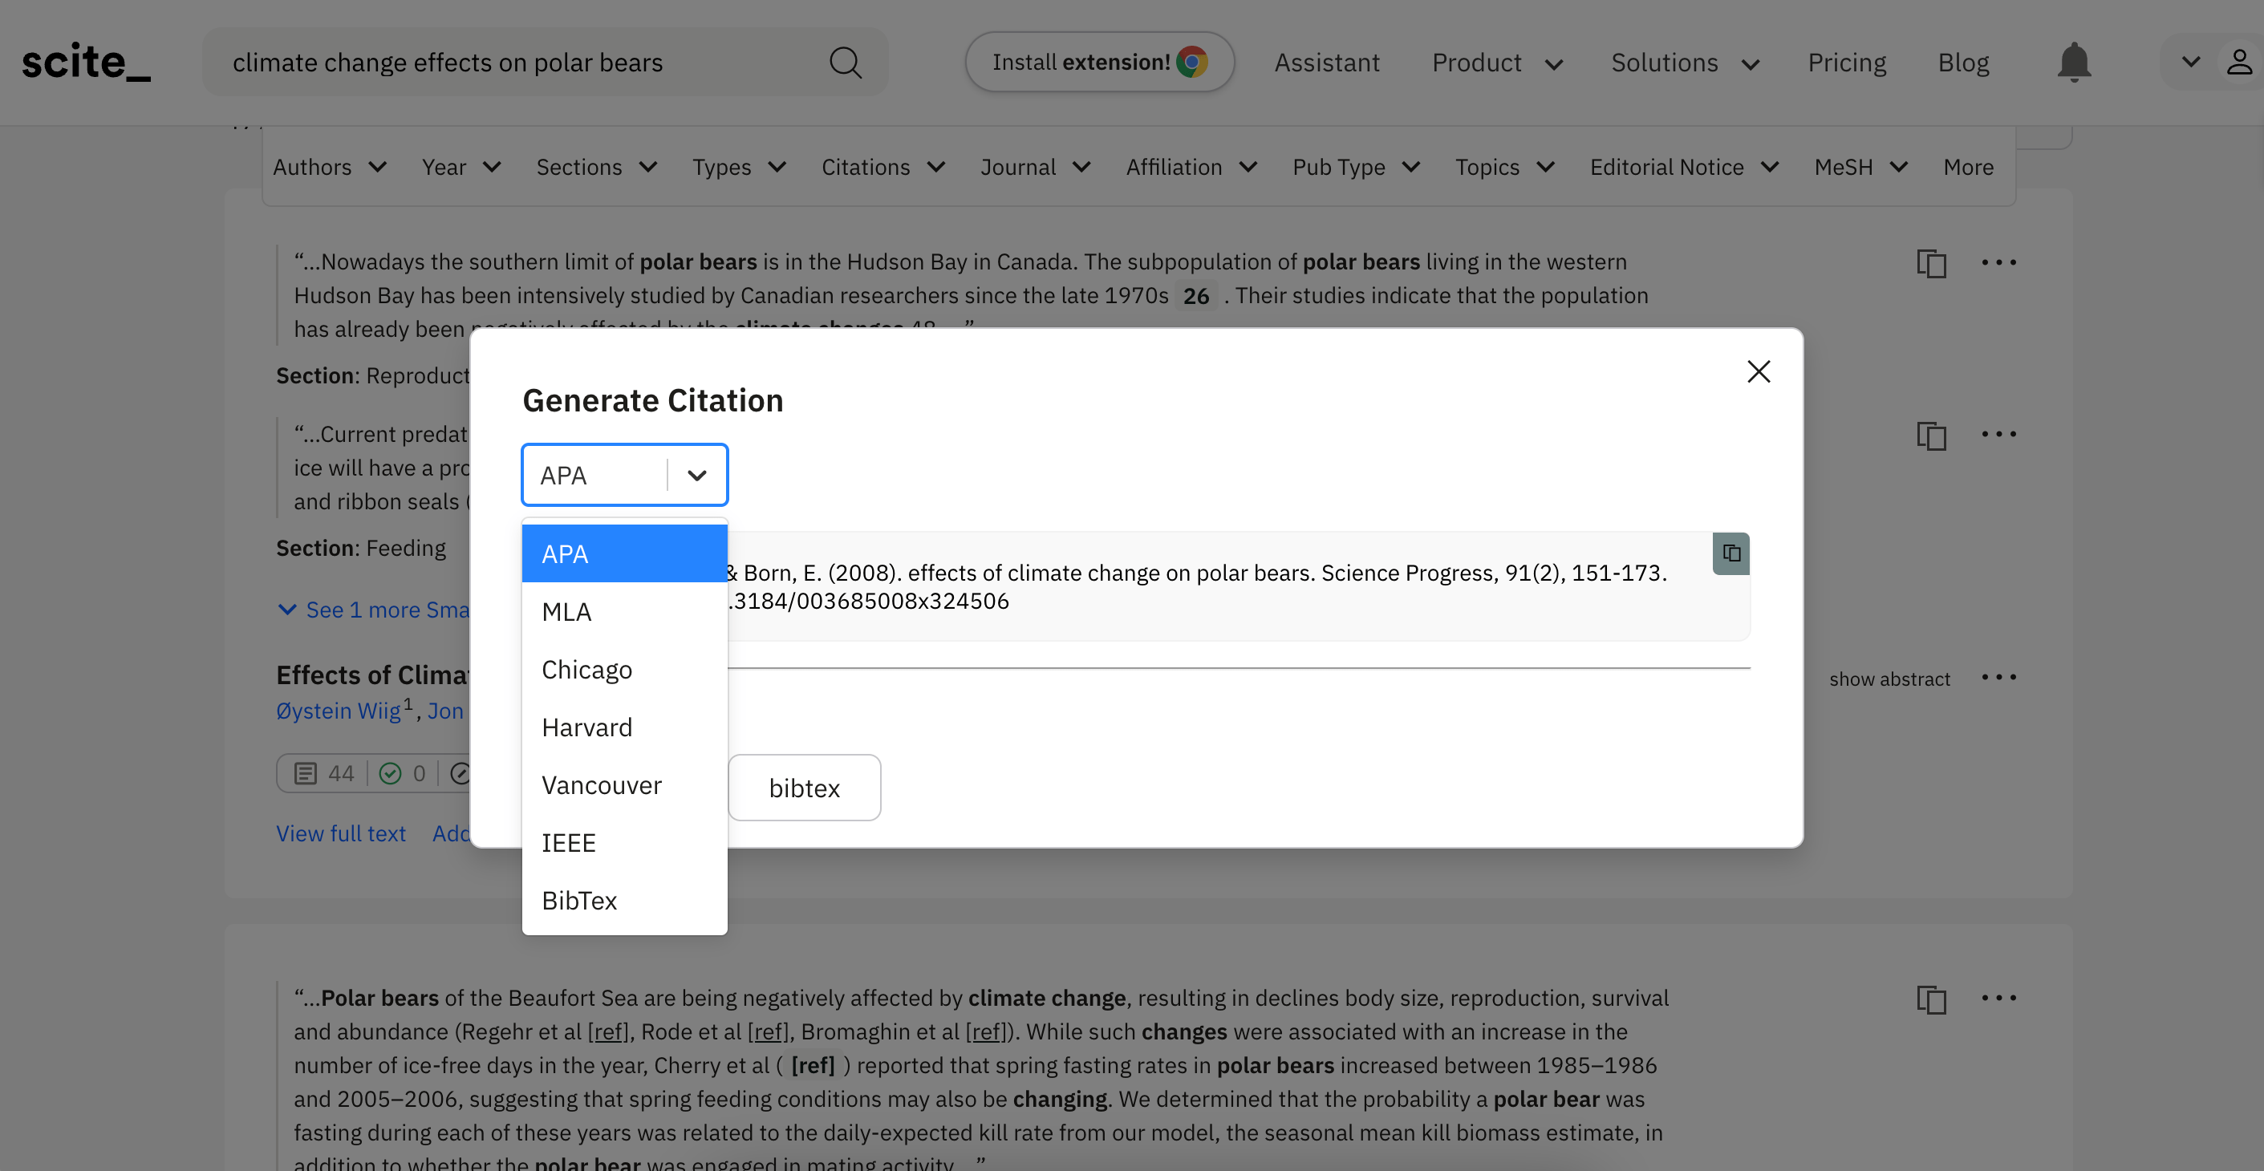This screenshot has width=2264, height=1171.
Task: Click the search magnifier icon
Action: click(x=845, y=63)
